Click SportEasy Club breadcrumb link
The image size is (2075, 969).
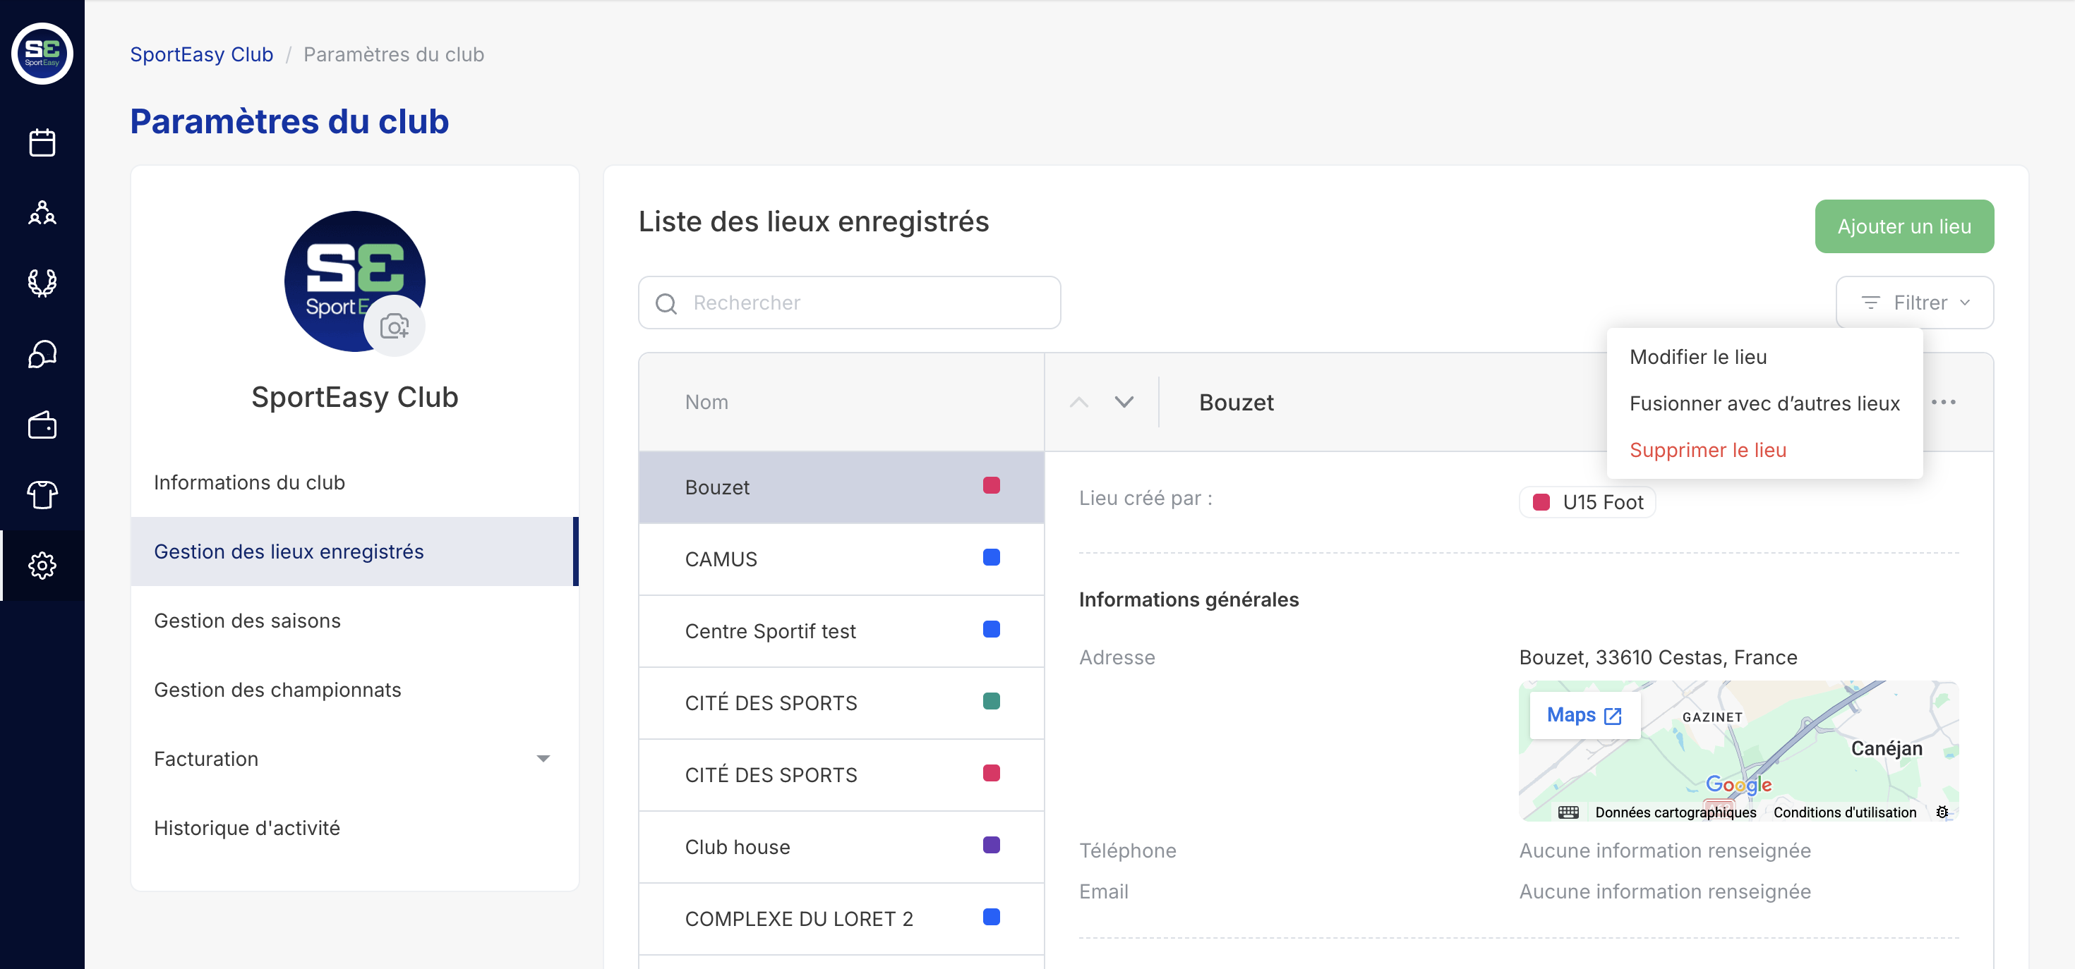click(x=201, y=54)
